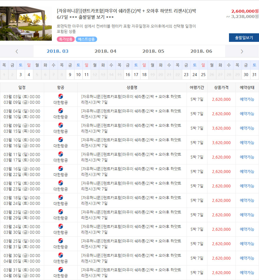
Task: Pick departure day 17 in calendar strip
Action: coord(136,75)
